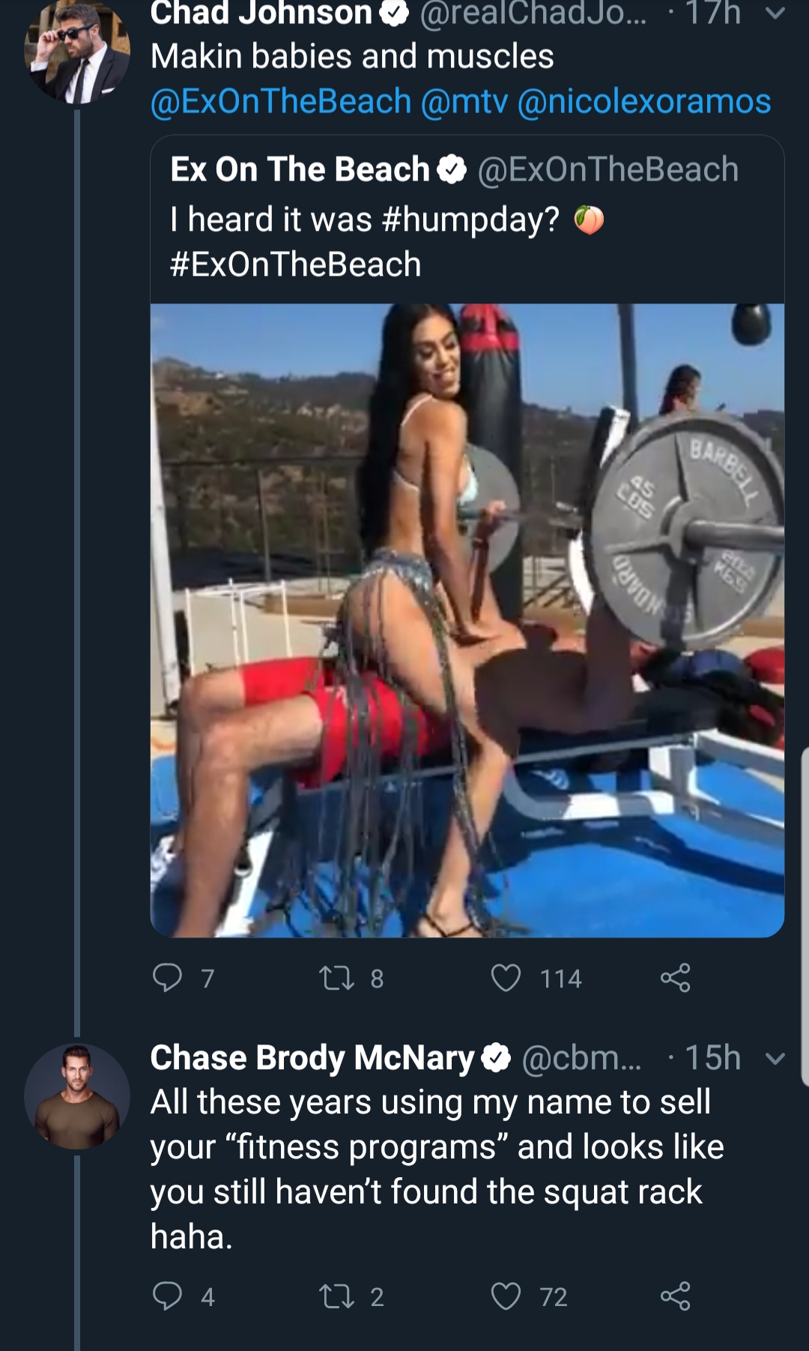View Chad Johnson's profile picture

[78, 50]
